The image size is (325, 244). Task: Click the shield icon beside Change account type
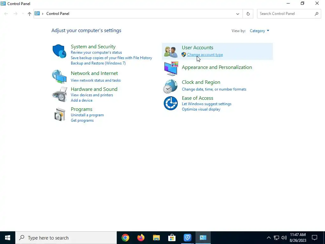[184, 55]
